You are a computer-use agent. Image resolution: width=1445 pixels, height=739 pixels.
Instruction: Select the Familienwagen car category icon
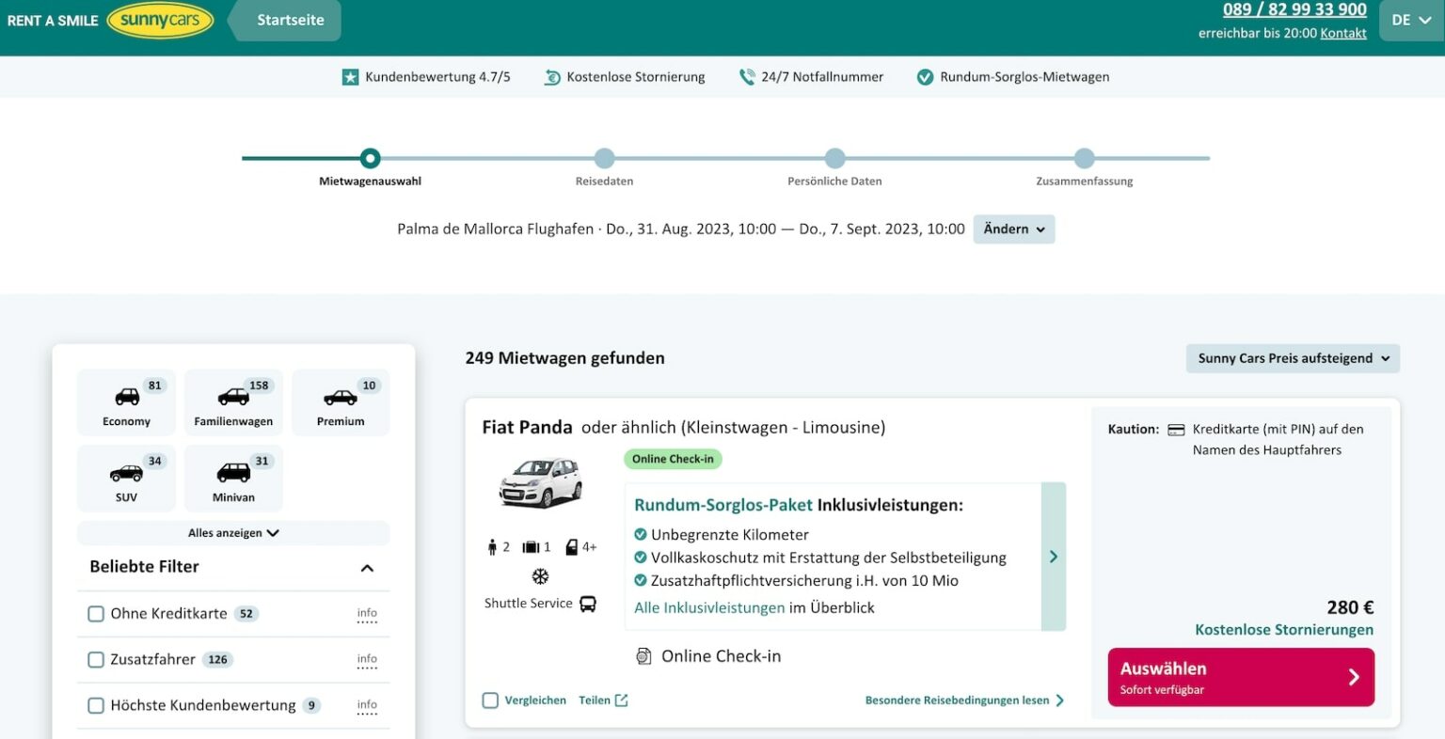233,398
